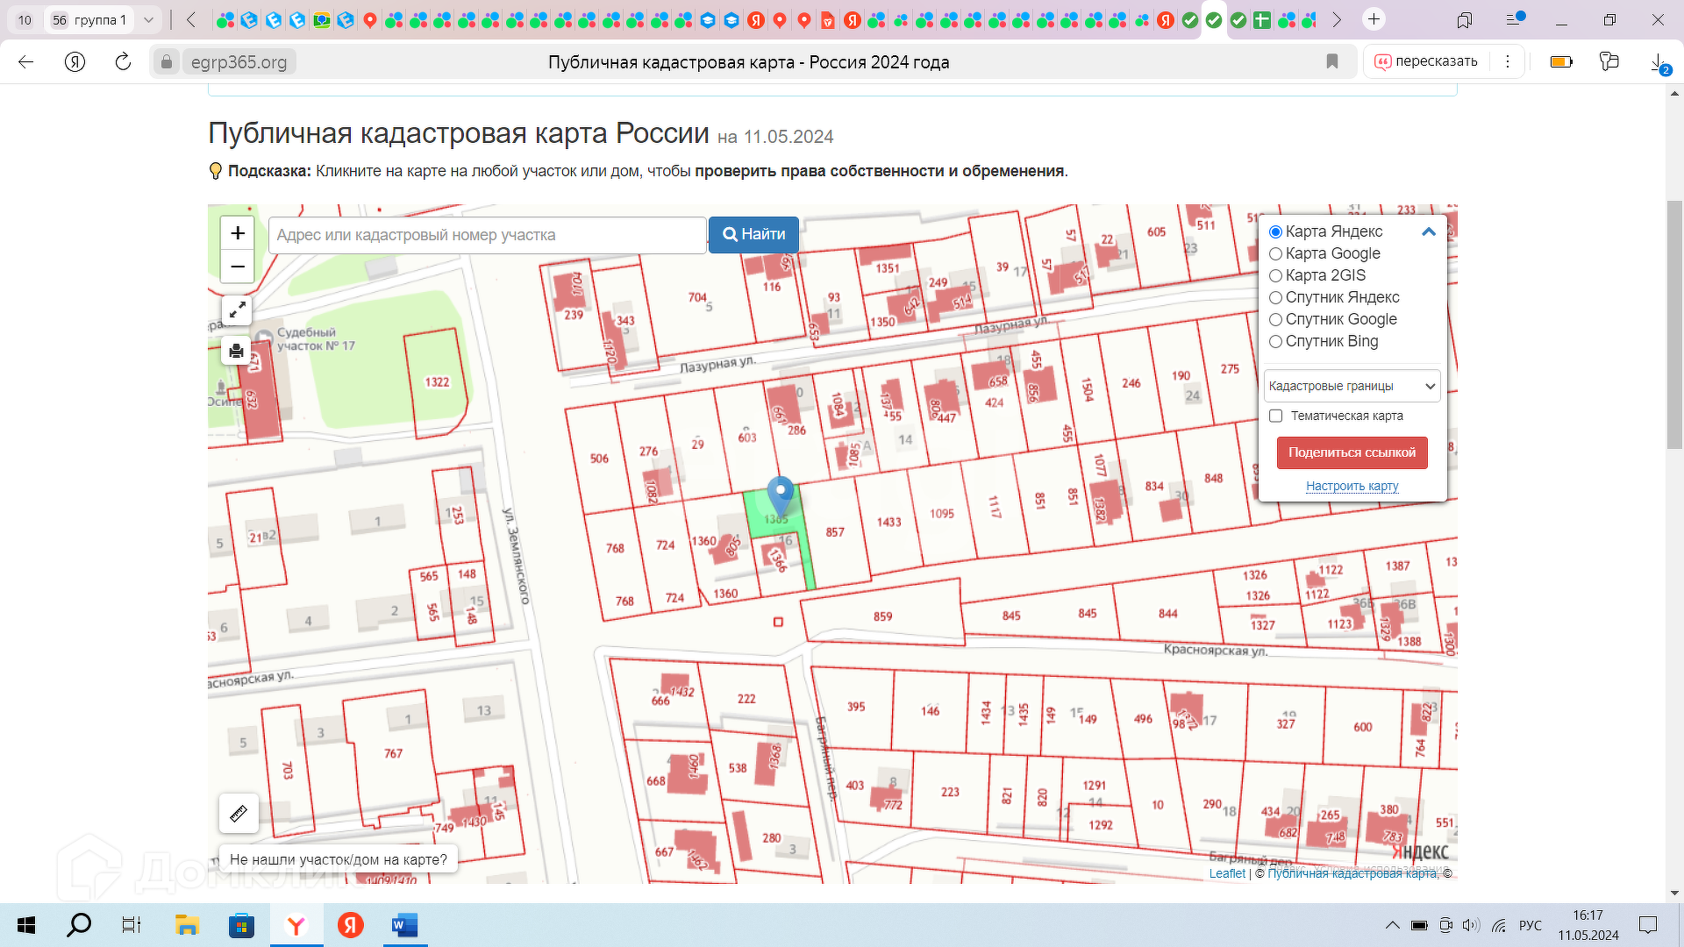
Task: Reload the page with refresh icon
Action: click(x=123, y=61)
